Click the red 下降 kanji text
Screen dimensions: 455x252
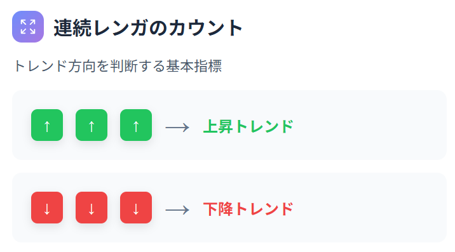pos(218,209)
